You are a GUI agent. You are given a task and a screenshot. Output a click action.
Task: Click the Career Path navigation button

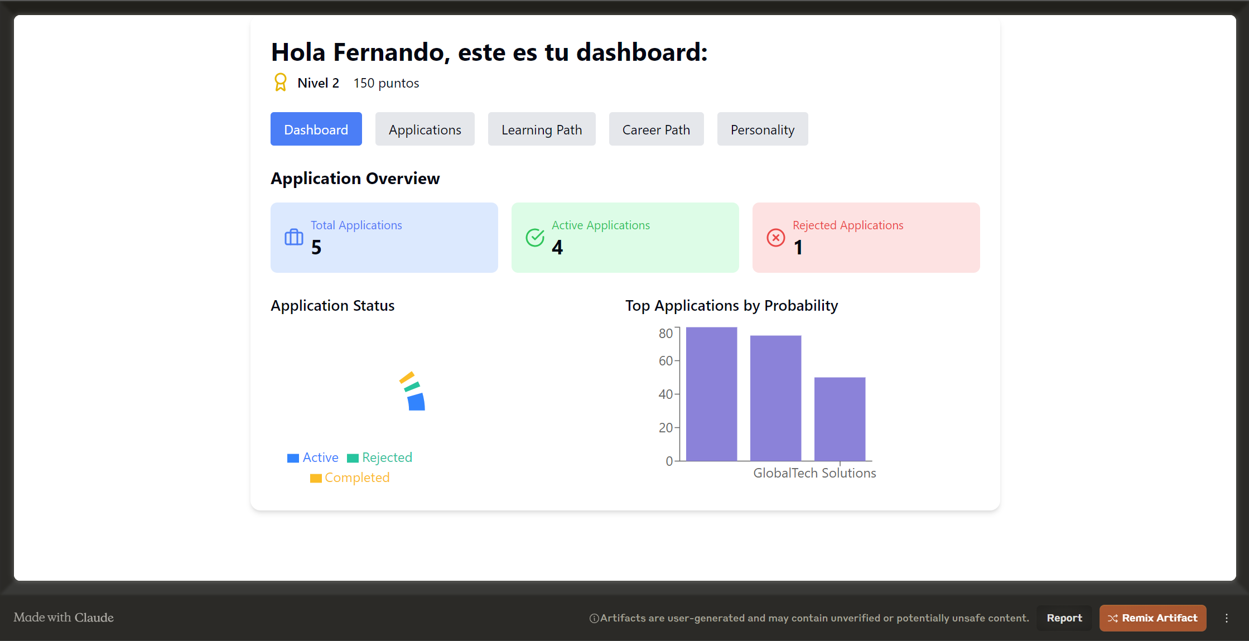pos(655,129)
